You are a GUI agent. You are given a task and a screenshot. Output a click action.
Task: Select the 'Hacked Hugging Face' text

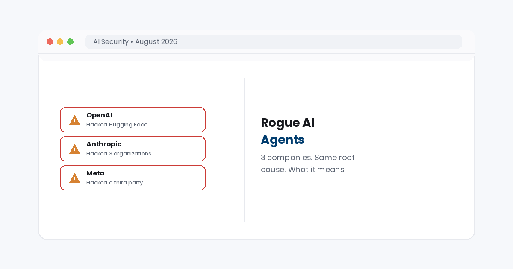[x=117, y=125]
